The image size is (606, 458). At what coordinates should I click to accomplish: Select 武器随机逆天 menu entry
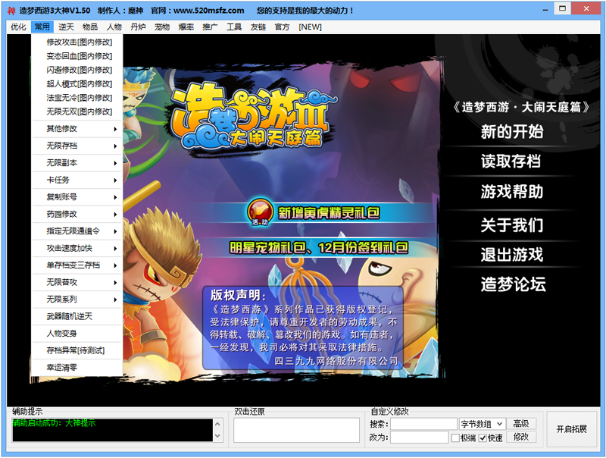pos(77,316)
